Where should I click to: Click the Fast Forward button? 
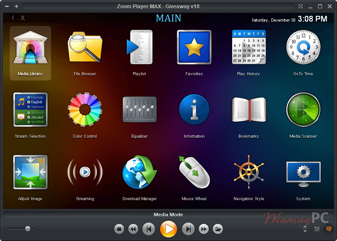pyautogui.click(x=204, y=229)
